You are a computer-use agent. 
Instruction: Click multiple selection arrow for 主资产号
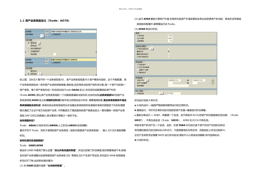pos(213,80)
